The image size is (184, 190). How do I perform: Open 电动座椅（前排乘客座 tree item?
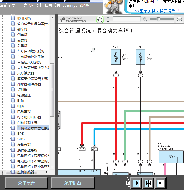[33, 167]
